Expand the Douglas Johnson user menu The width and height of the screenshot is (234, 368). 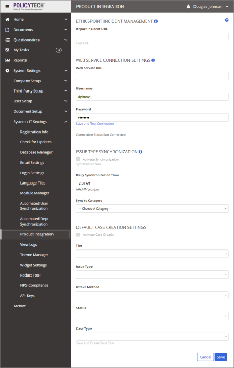point(207,7)
